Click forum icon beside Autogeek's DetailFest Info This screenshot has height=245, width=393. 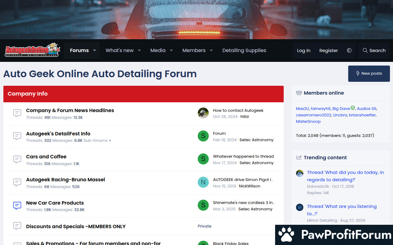point(17,136)
